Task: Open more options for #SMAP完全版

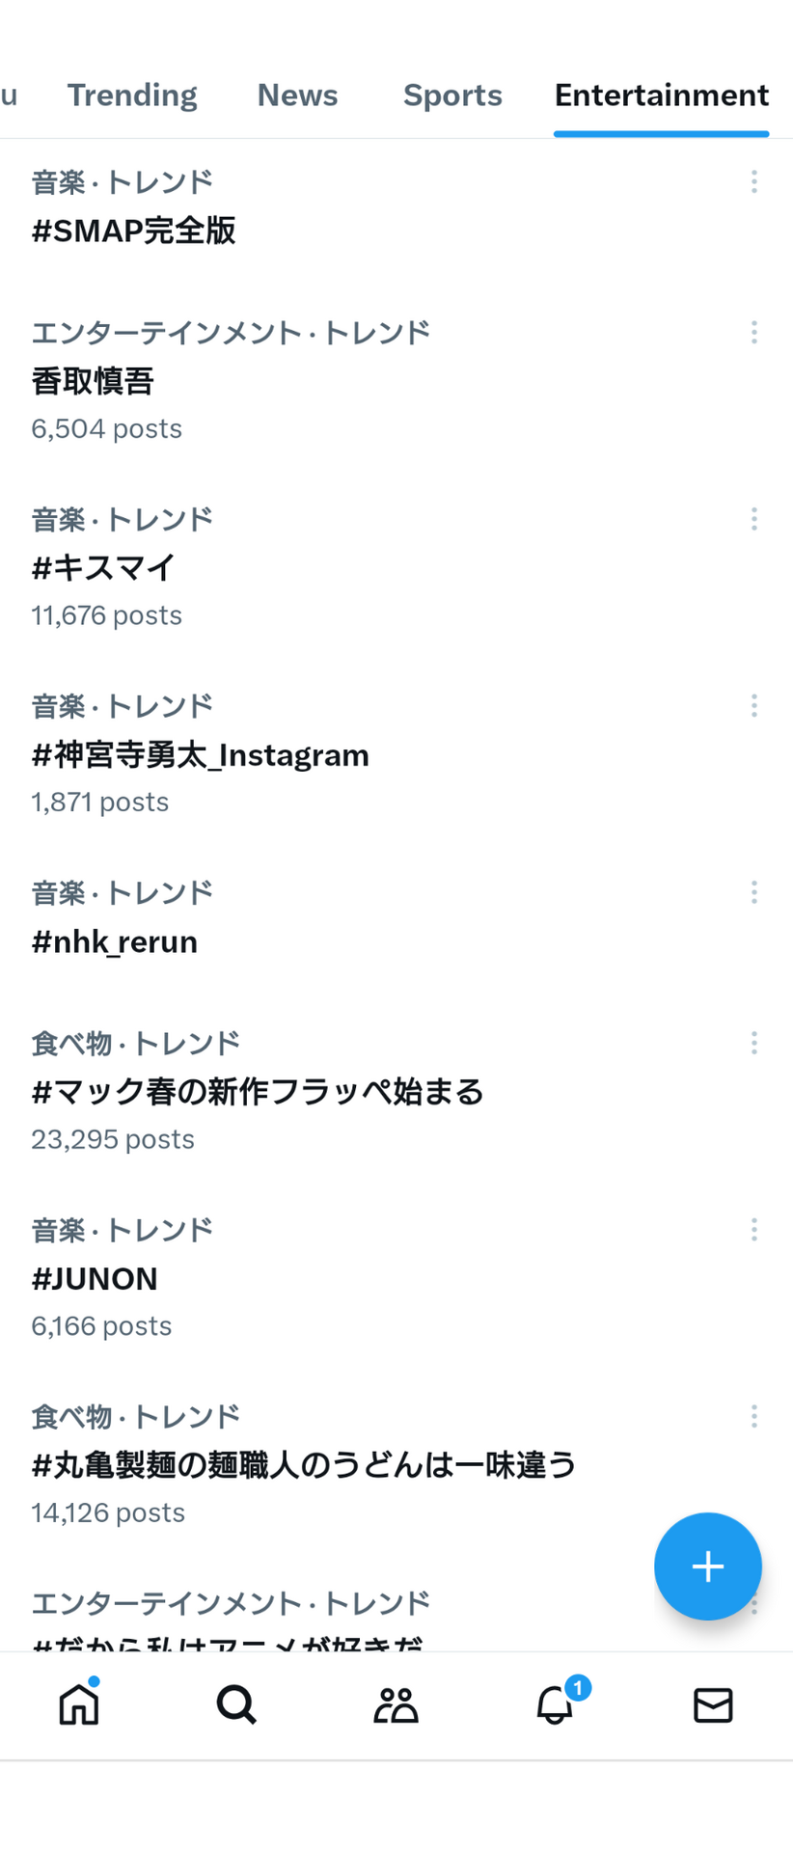Action: 753,181
